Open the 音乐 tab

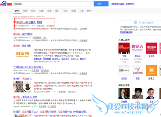point(49,11)
